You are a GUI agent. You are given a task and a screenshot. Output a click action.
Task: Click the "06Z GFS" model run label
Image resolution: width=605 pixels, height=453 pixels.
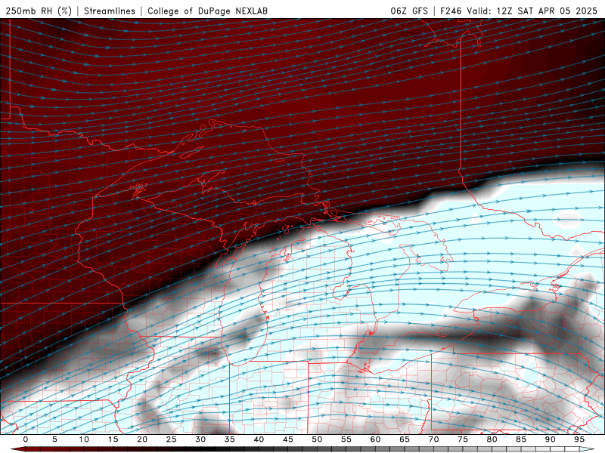[x=409, y=11]
